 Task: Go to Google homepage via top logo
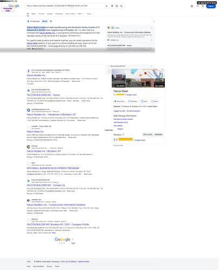click(14, 6)
